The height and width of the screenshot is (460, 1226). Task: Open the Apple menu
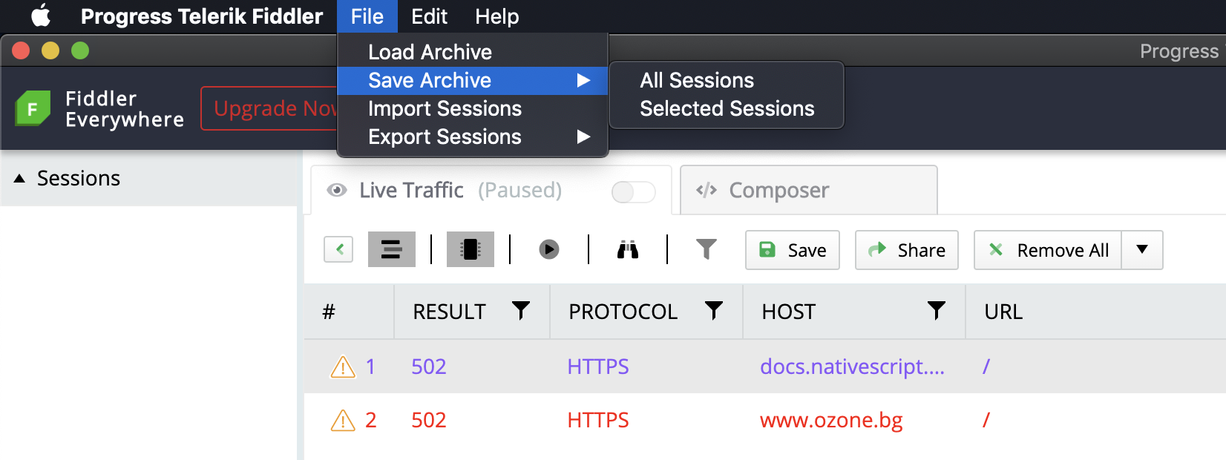(41, 16)
